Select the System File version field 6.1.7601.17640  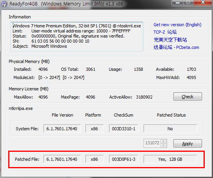(62, 128)
